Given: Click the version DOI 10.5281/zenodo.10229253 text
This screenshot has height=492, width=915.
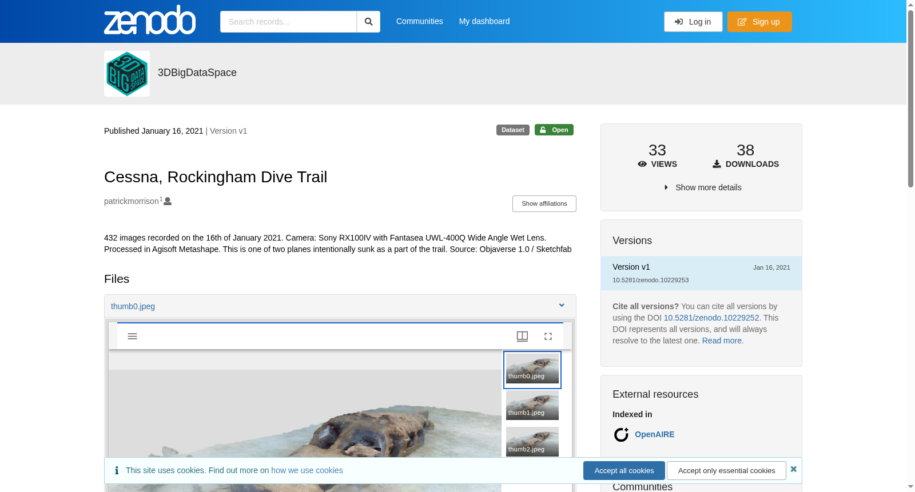Looking at the screenshot, I should (651, 280).
